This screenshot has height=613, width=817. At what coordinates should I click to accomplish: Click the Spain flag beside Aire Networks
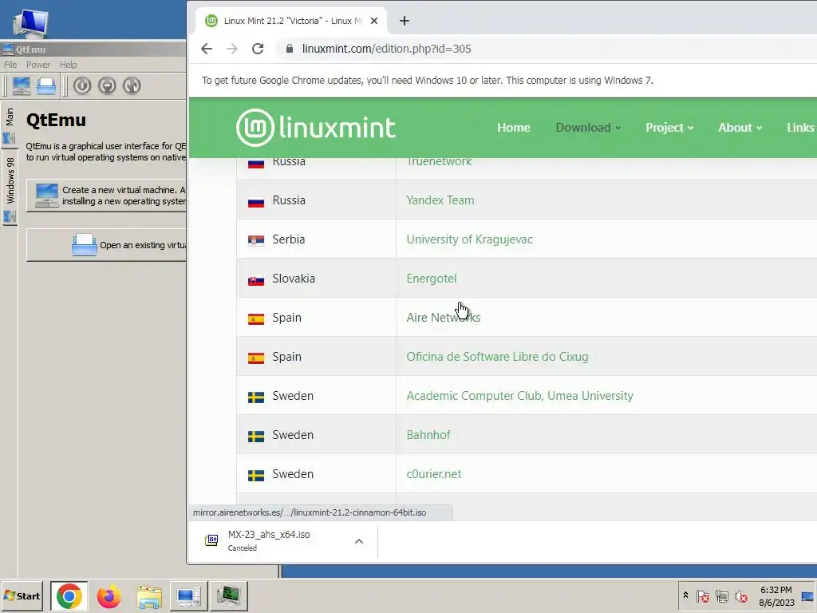click(256, 319)
